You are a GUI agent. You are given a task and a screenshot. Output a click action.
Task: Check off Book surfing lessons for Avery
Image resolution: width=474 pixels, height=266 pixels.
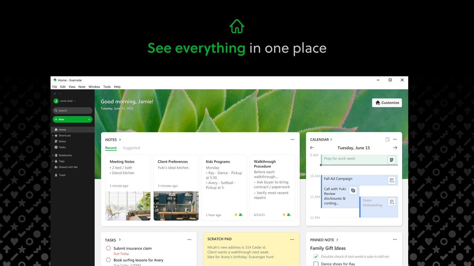tap(108, 260)
